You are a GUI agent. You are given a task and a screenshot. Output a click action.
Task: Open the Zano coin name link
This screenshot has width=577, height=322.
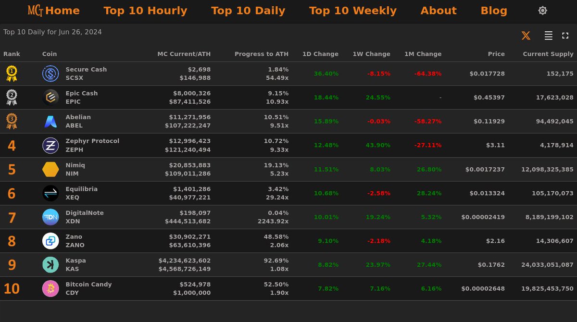74,236
